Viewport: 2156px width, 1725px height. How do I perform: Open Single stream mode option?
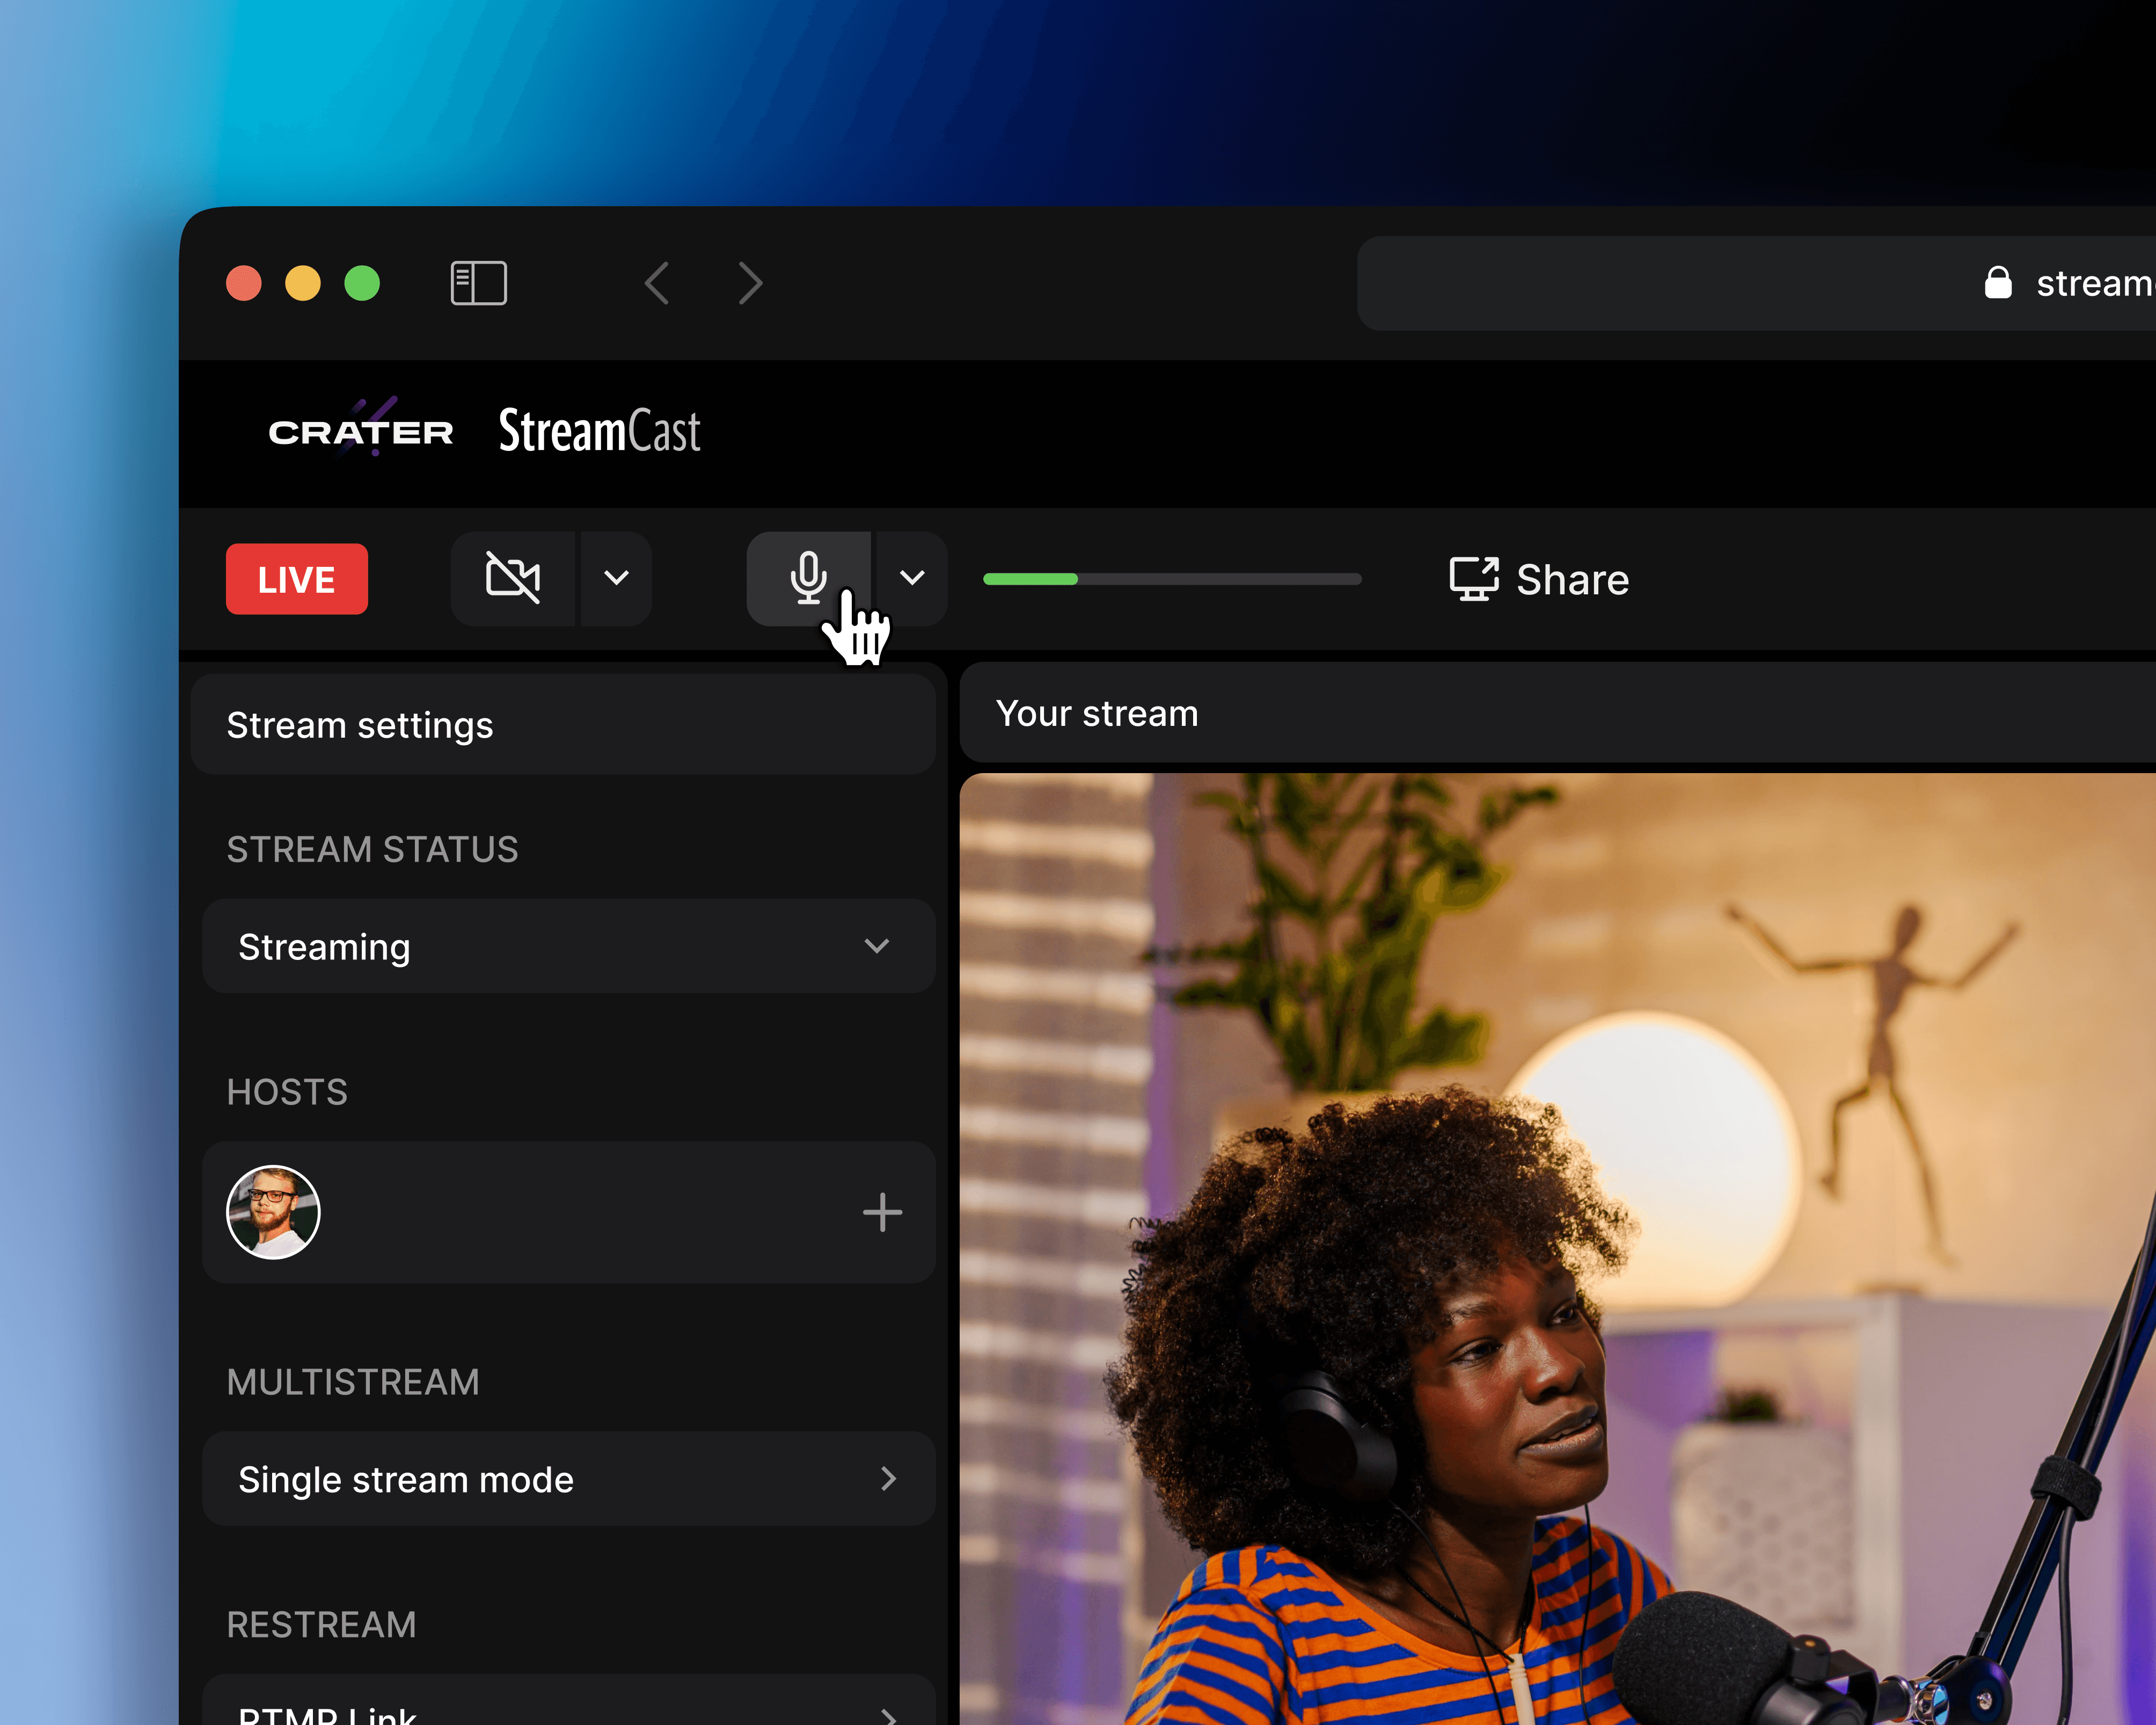point(568,1479)
